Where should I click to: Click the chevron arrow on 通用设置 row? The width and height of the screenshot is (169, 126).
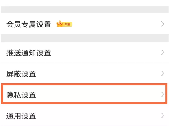[x=163, y=116]
